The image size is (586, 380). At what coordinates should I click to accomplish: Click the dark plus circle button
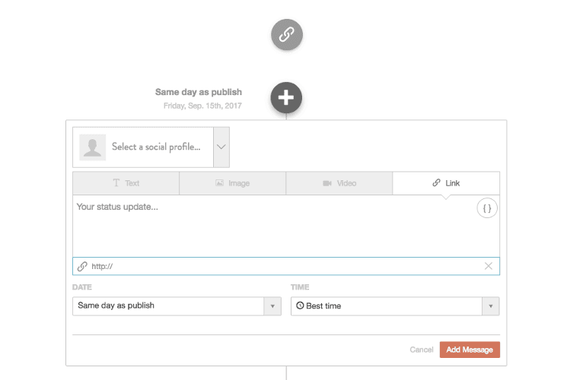click(286, 98)
